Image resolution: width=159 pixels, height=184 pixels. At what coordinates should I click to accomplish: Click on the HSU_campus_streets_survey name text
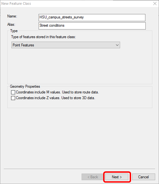click(62, 17)
